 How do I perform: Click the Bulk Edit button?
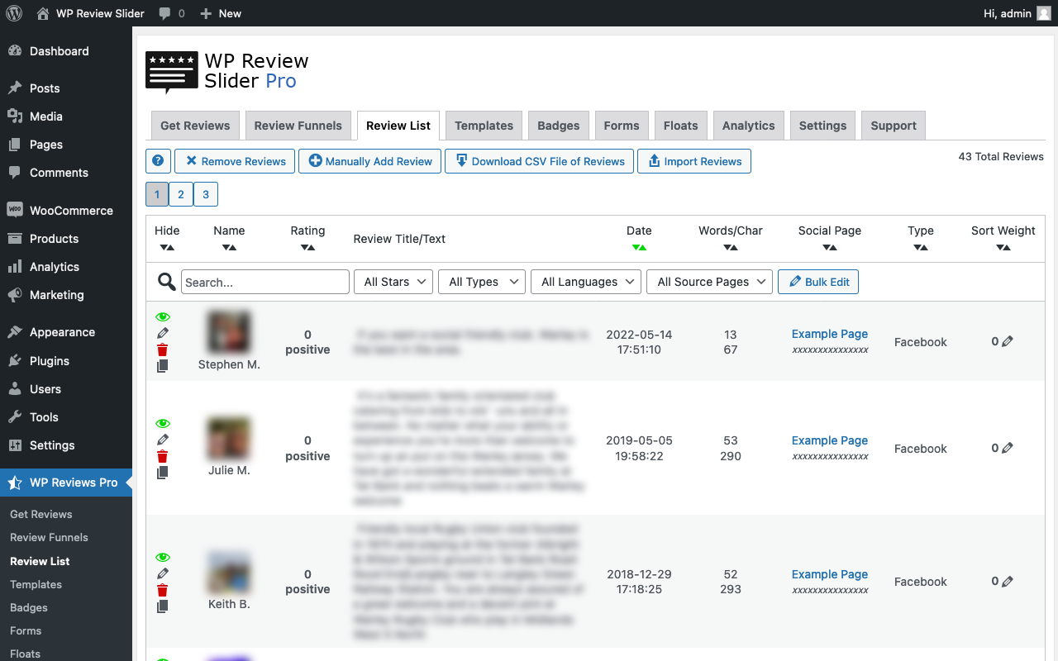point(818,282)
